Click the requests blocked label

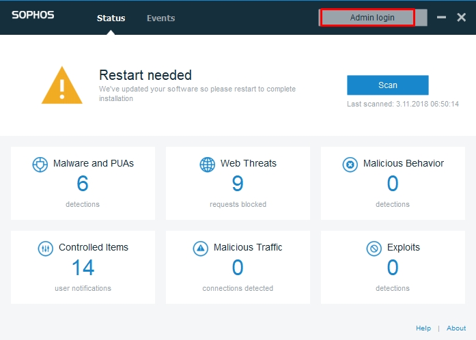(238, 204)
